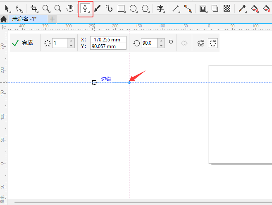Image resolution: width=272 pixels, height=205 pixels.
Task: Select the Pen nib tool highlighted in toolbar
Action: click(85, 9)
